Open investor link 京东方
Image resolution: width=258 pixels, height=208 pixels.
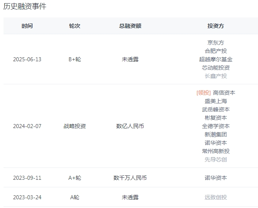pos(216,43)
